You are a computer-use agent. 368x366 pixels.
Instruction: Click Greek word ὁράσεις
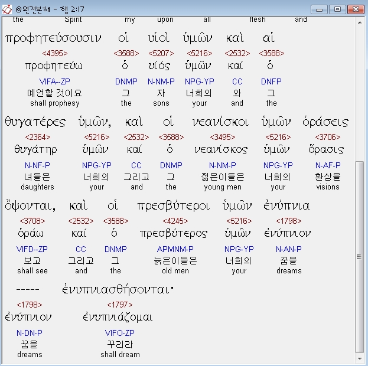click(x=325, y=122)
